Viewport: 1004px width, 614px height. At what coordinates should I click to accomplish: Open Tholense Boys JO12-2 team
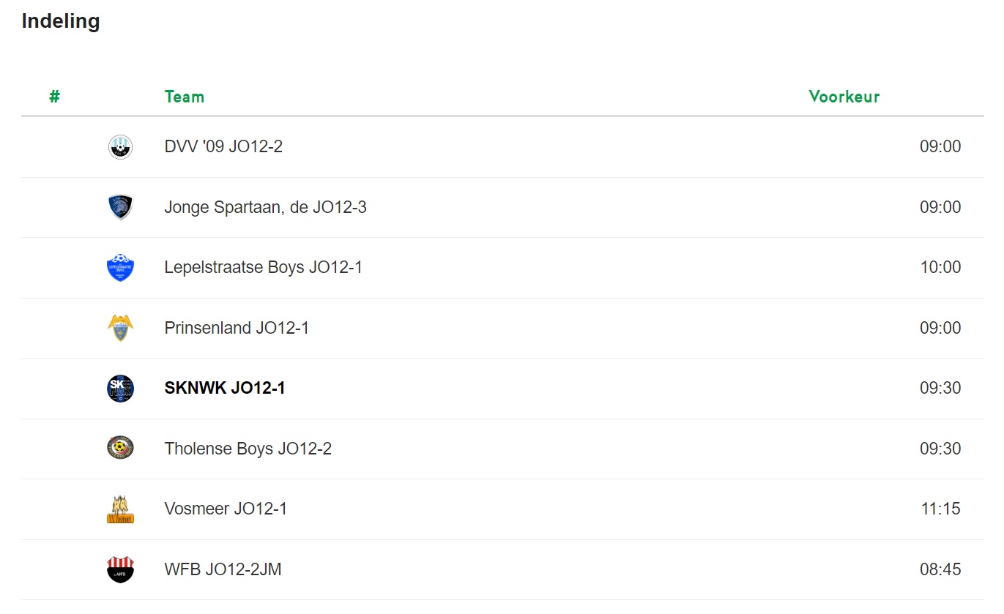pos(248,449)
